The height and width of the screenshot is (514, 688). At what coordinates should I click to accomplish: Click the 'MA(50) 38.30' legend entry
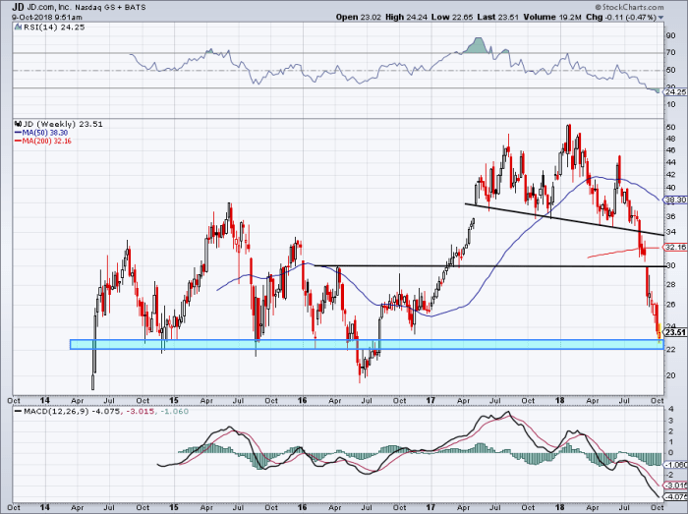coord(45,133)
